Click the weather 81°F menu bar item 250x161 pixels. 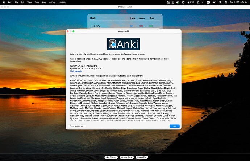(191, 3)
